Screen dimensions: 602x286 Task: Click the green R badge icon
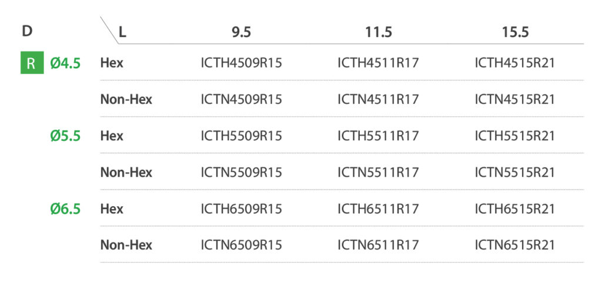click(31, 63)
